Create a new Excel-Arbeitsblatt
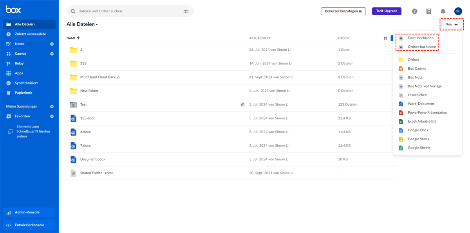This screenshot has height=233, width=470. click(x=421, y=122)
